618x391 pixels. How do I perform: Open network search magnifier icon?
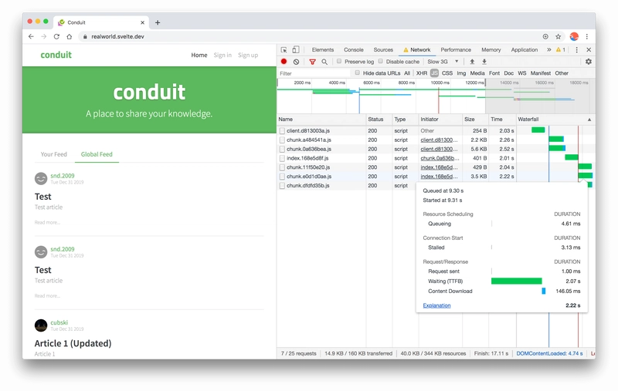pyautogui.click(x=324, y=62)
